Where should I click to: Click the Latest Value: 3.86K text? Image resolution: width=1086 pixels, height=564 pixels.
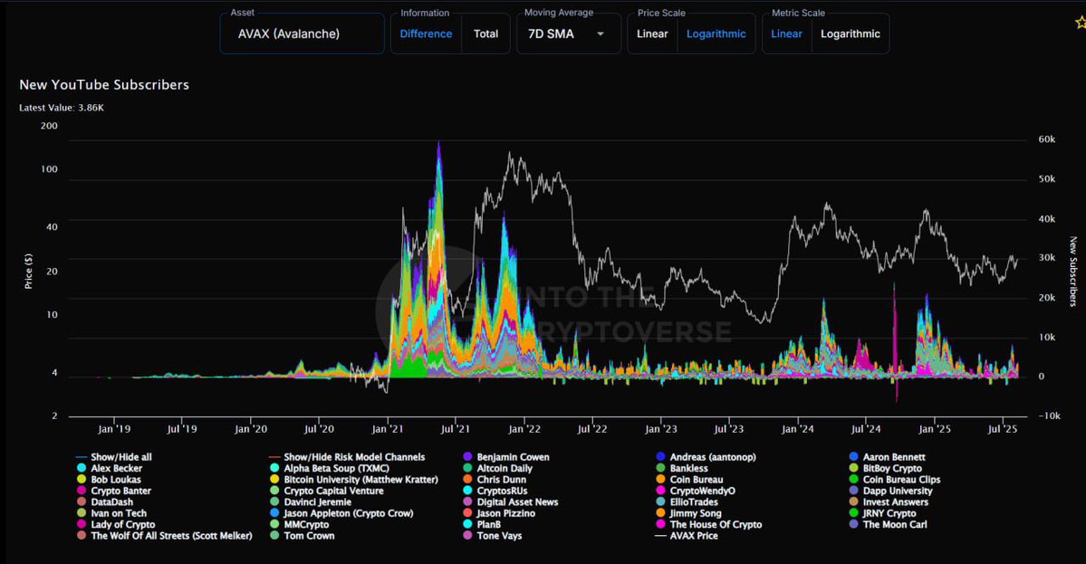click(62, 107)
